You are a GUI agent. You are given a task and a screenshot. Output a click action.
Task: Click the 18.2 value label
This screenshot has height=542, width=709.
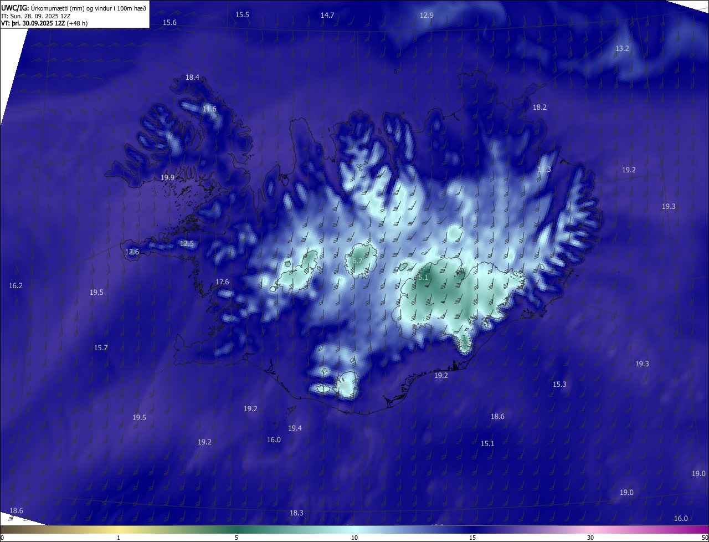coord(540,108)
